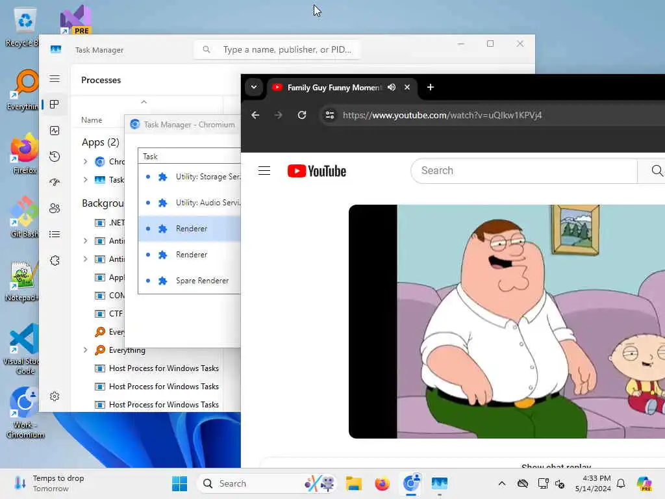665x499 pixels.
Task: Open Firefox from the taskbar
Action: (x=382, y=483)
